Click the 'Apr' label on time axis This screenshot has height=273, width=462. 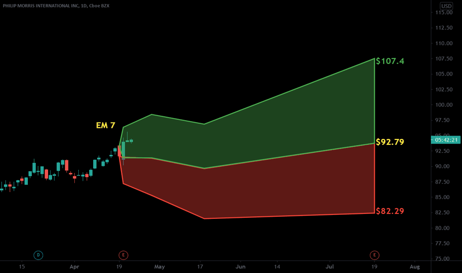pyautogui.click(x=74, y=267)
